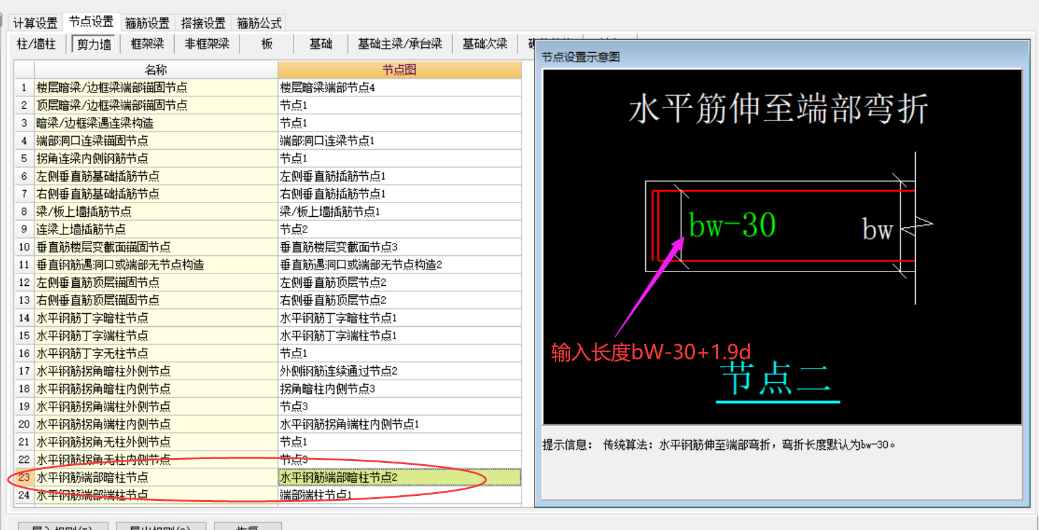The image size is (1039, 530).
Task: Click the 梁/板上墙插筋节点1 value cell
Action: coord(399,211)
